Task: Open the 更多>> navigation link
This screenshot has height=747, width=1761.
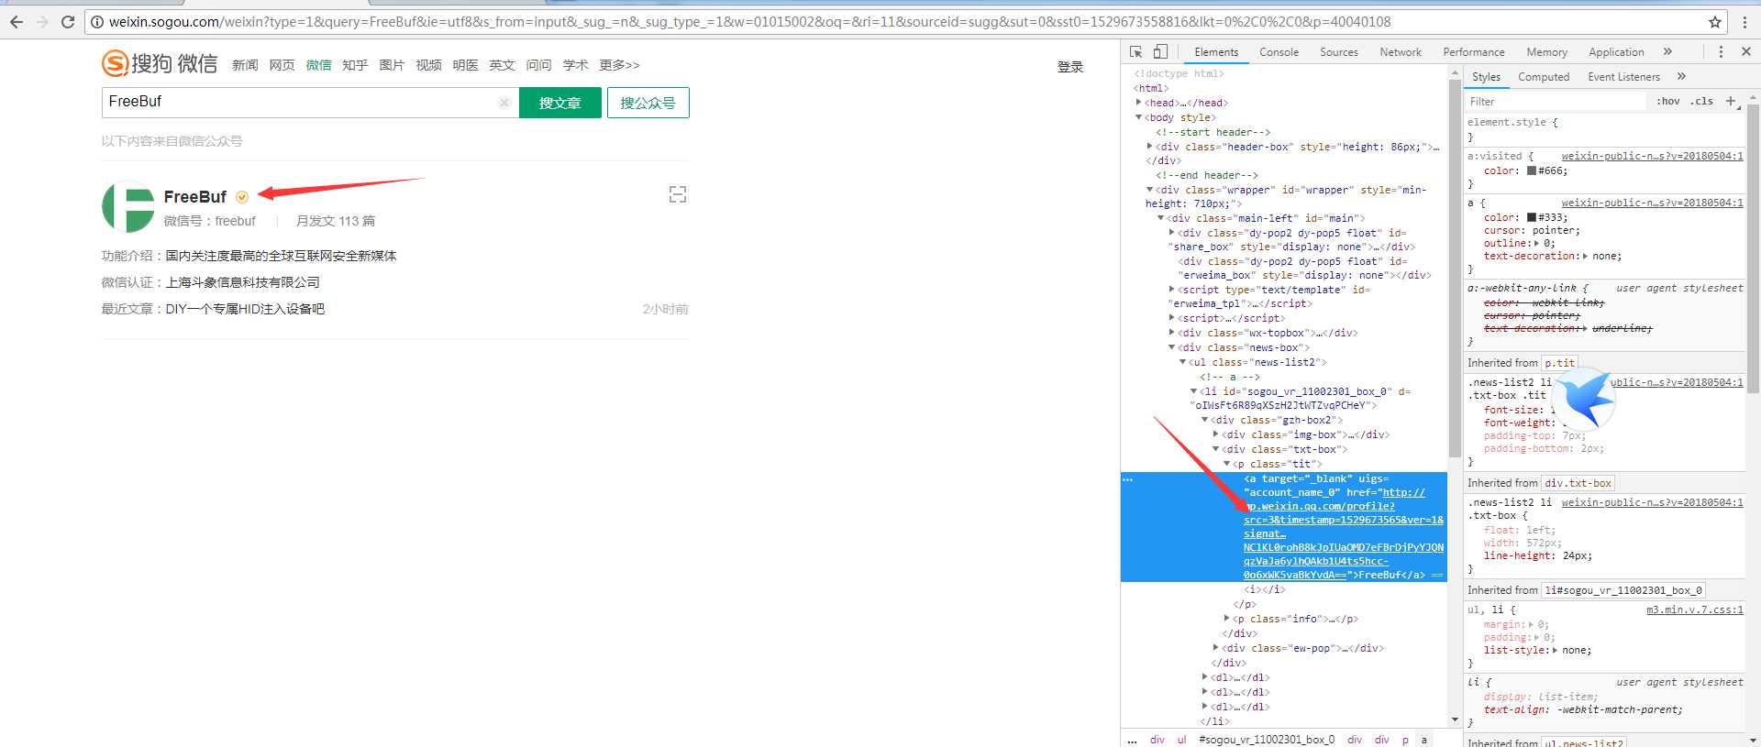Action: [x=619, y=65]
